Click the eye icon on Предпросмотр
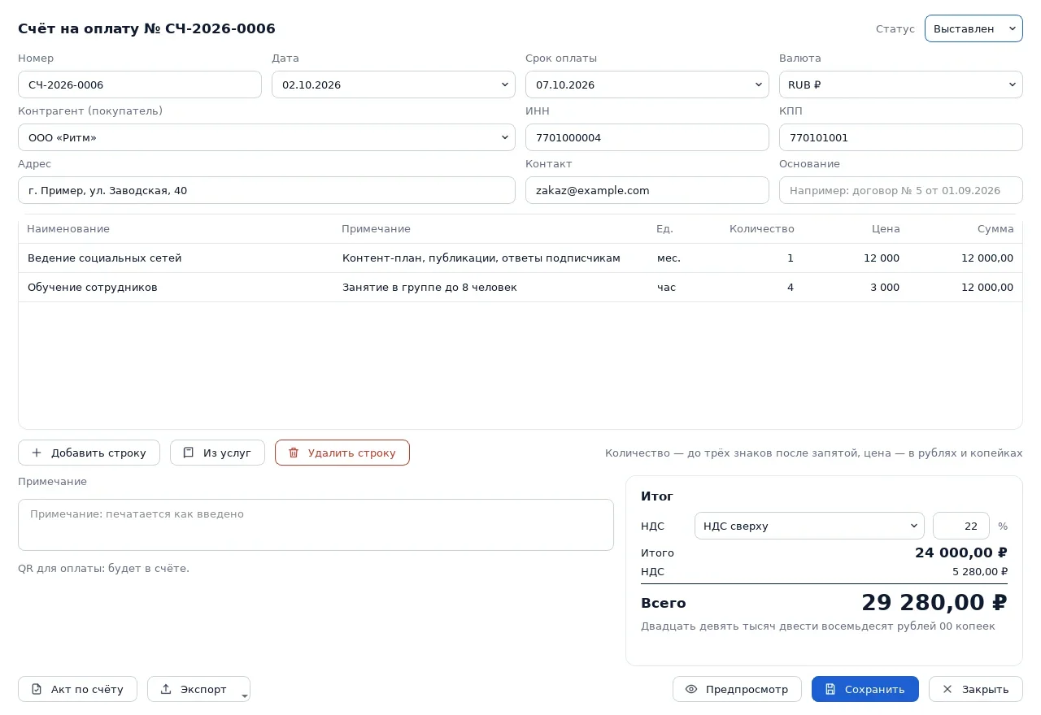Image resolution: width=1041 pixels, height=715 pixels. click(x=691, y=689)
